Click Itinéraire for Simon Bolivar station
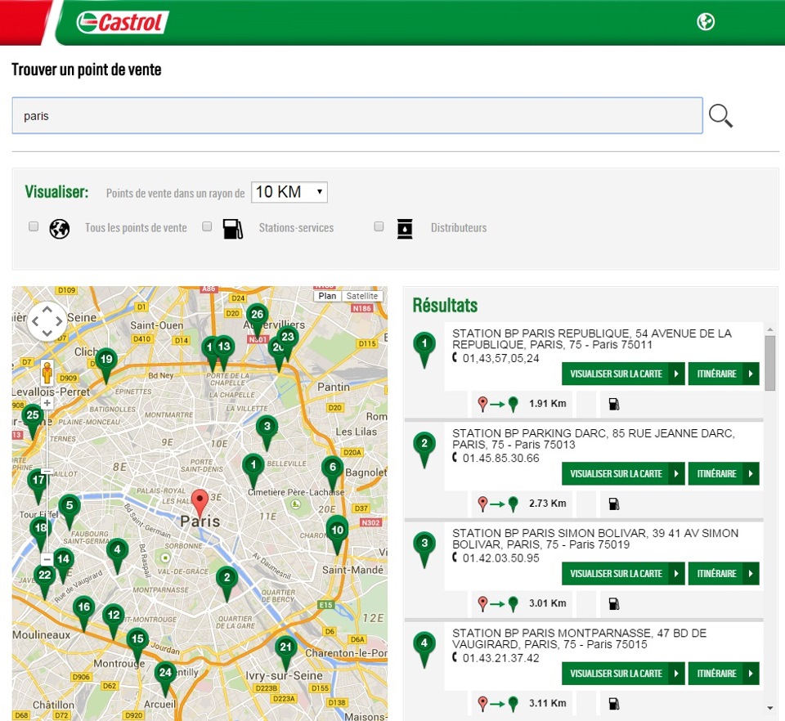Viewport: 785px width, 721px height. 724,573
